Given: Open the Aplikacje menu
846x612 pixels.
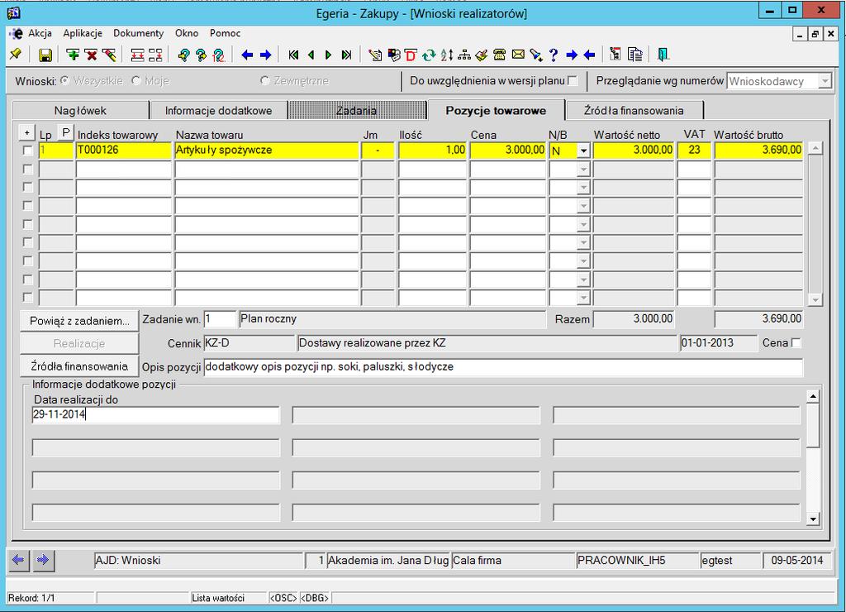Looking at the screenshot, I should (x=83, y=33).
